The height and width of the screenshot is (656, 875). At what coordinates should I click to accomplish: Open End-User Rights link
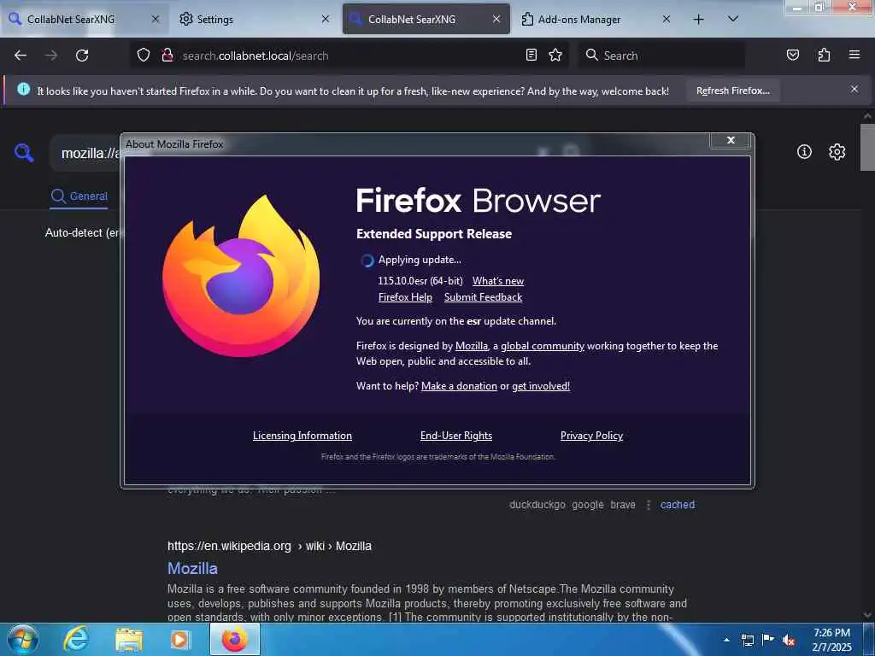coord(456,436)
